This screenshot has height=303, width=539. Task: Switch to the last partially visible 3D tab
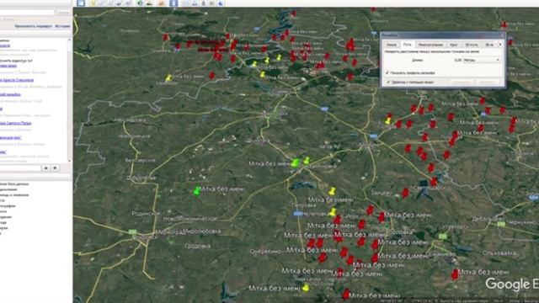click(x=489, y=45)
